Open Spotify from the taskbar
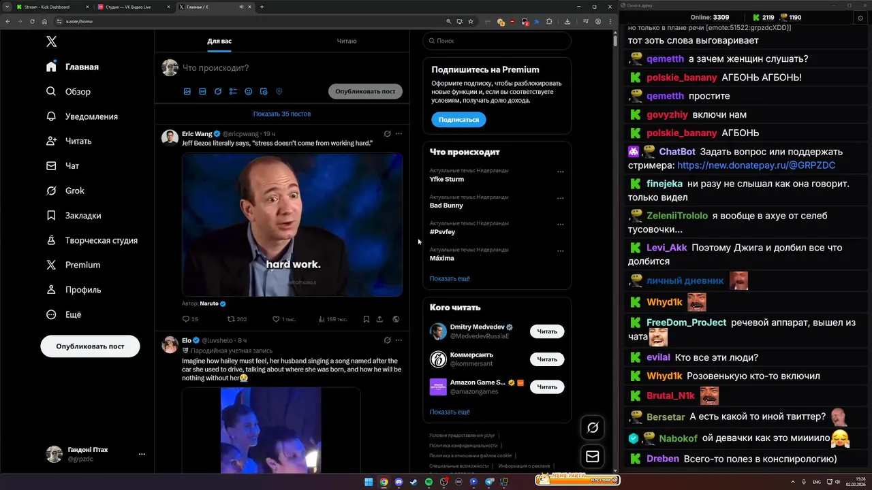This screenshot has height=490, width=872. click(429, 482)
